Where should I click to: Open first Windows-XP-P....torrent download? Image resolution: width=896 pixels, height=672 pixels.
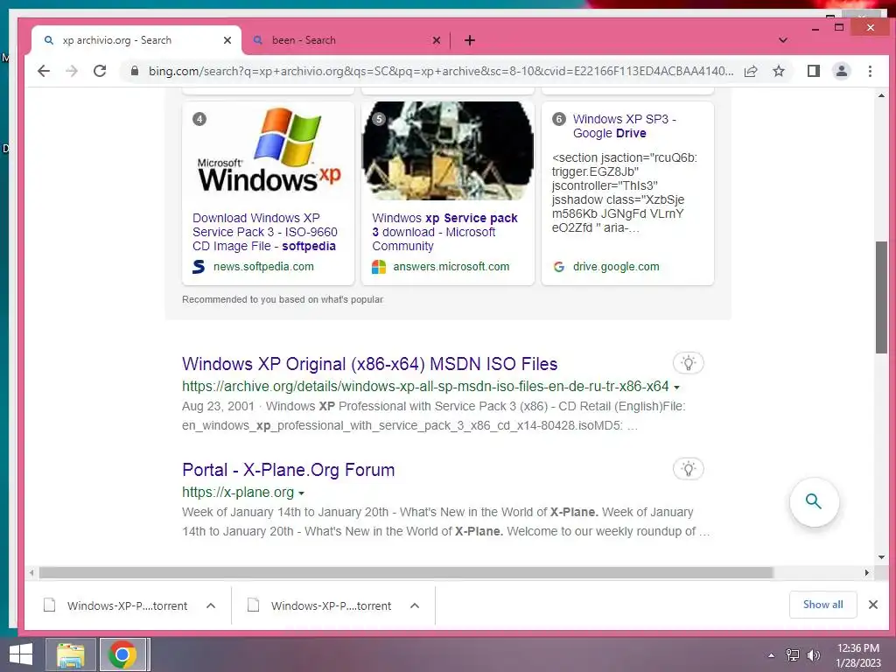(116, 605)
